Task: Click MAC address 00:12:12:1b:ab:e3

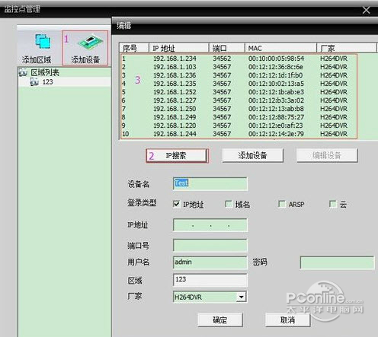Action: coord(276,92)
